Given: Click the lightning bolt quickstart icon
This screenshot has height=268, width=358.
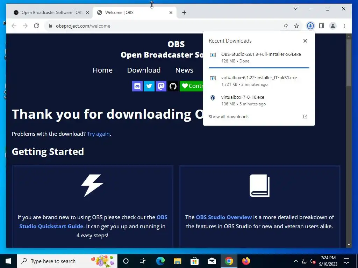Looking at the screenshot, I should pyautogui.click(x=92, y=186).
